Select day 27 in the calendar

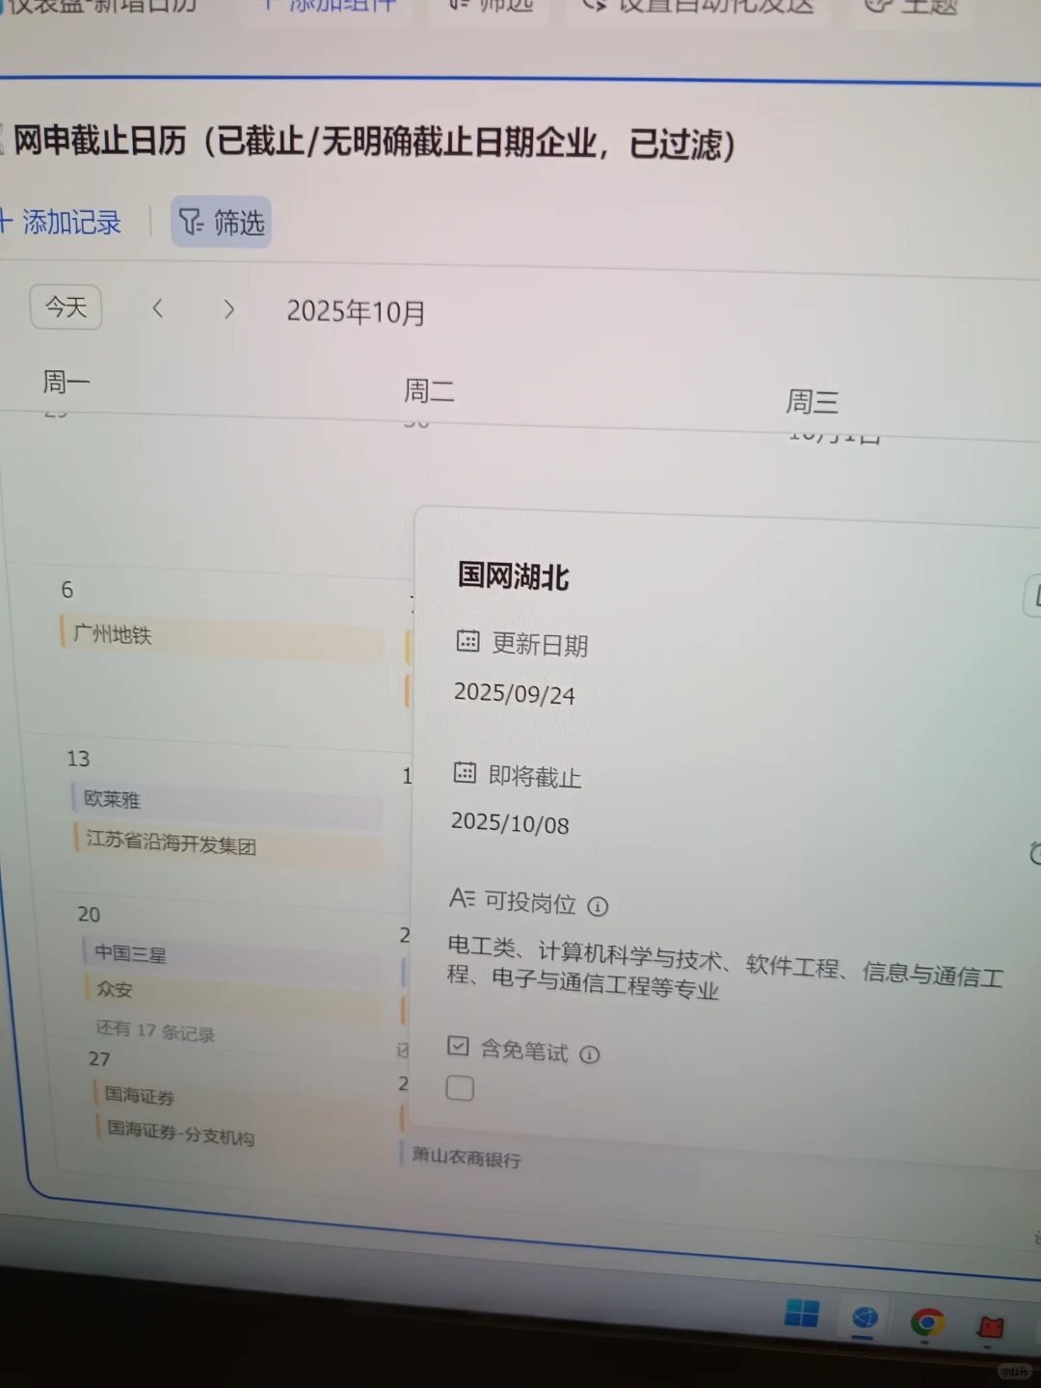tap(99, 1058)
